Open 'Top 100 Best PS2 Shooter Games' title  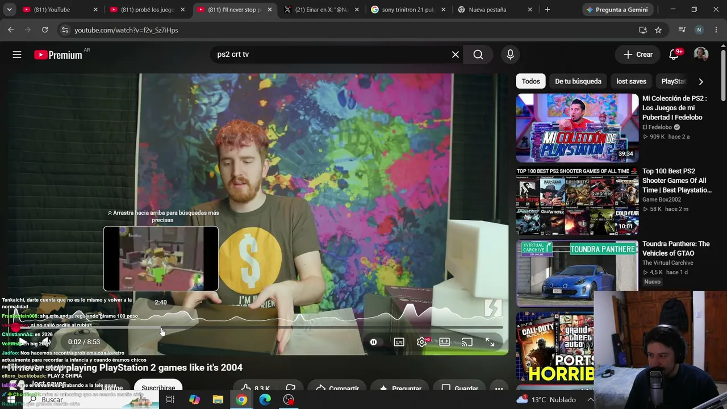(x=677, y=181)
